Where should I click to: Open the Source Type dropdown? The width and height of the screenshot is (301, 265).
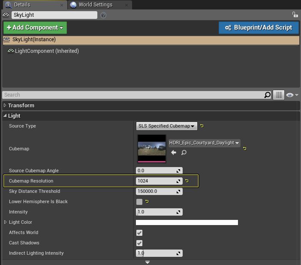[166, 126]
